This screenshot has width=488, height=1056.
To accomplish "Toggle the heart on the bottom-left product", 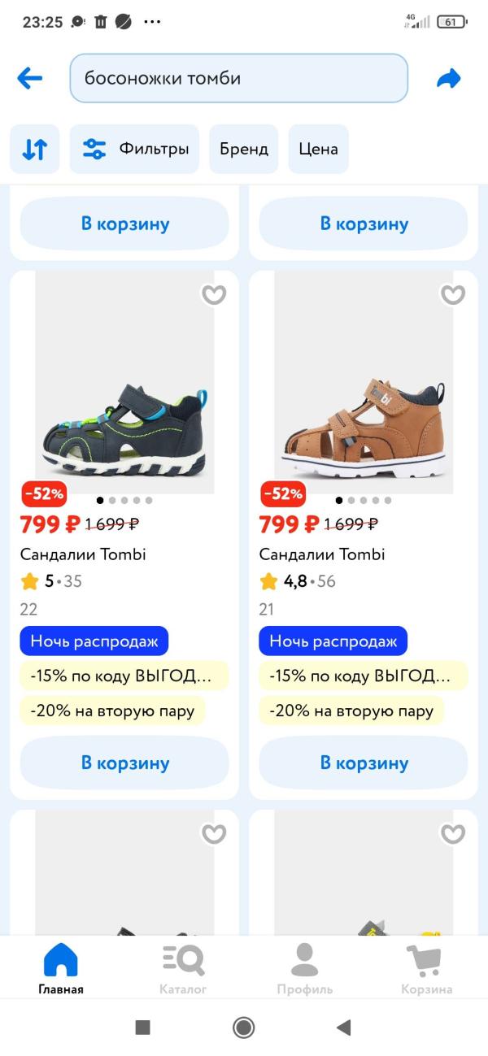I will point(214,833).
